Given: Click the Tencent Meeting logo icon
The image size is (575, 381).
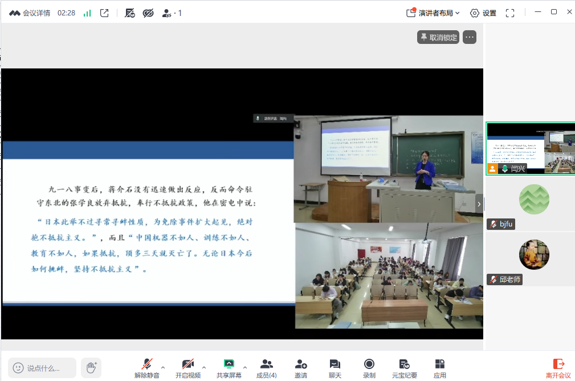Looking at the screenshot, I should (15, 13).
